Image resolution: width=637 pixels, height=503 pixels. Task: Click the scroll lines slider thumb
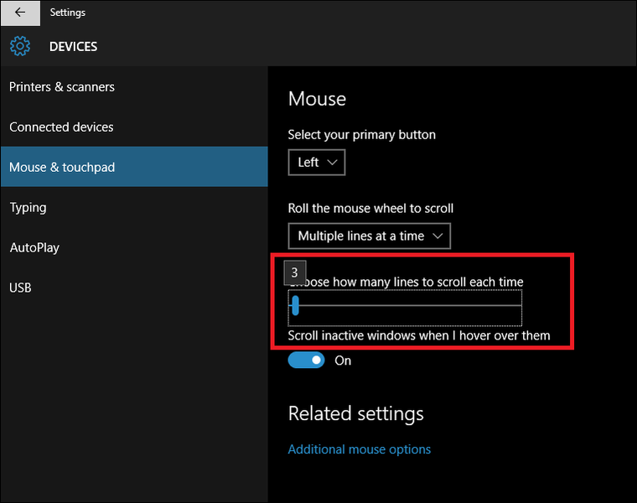coord(295,306)
